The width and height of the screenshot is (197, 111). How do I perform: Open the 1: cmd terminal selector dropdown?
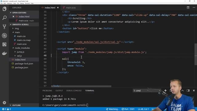147,91
